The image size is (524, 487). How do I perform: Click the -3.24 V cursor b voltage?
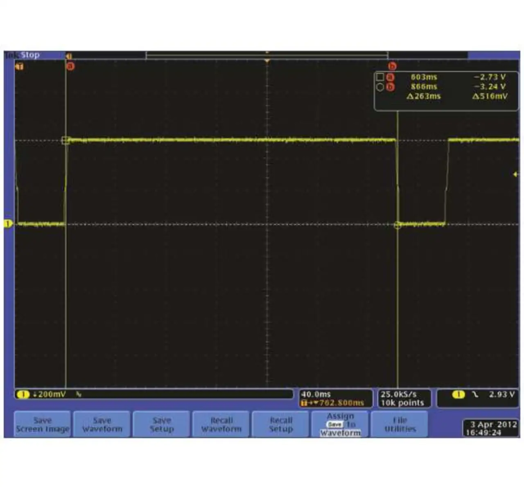pyautogui.click(x=490, y=86)
